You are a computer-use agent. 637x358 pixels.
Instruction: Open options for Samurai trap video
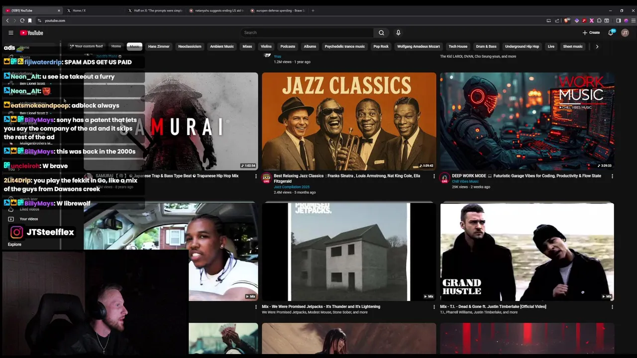[x=256, y=176]
